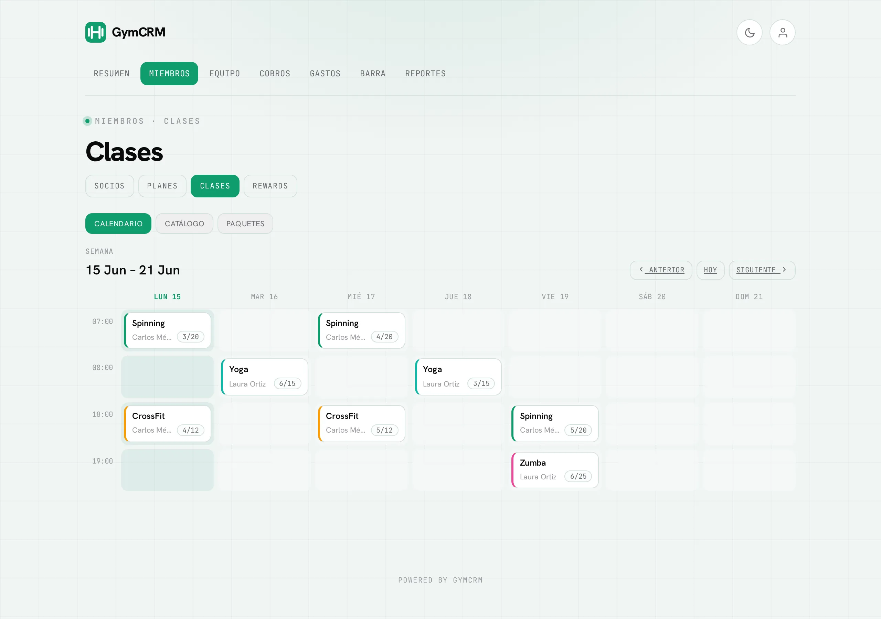Open the Resumen tab

(112, 74)
